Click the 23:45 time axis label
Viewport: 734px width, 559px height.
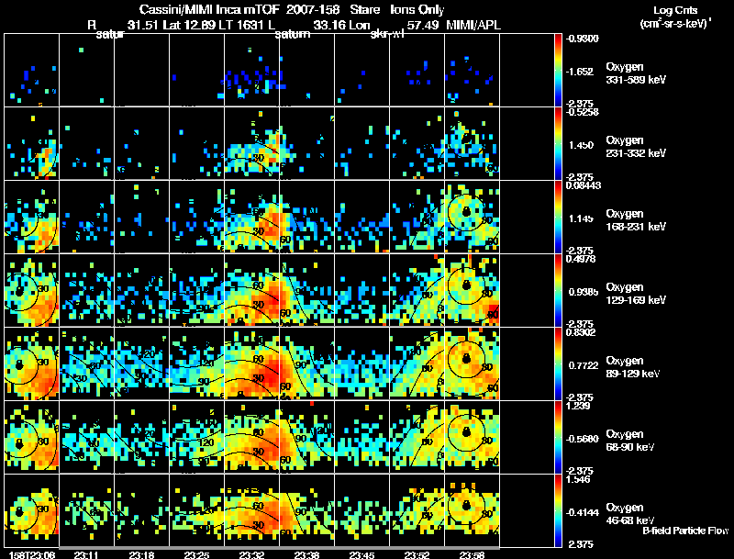[x=361, y=554]
